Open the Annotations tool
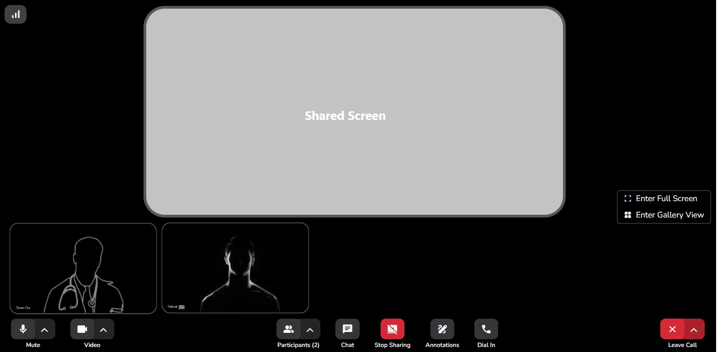The width and height of the screenshot is (717, 352). click(442, 329)
